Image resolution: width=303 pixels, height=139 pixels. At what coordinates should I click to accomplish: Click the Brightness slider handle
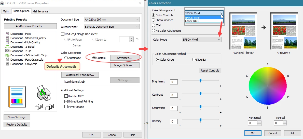(x=200, y=80)
